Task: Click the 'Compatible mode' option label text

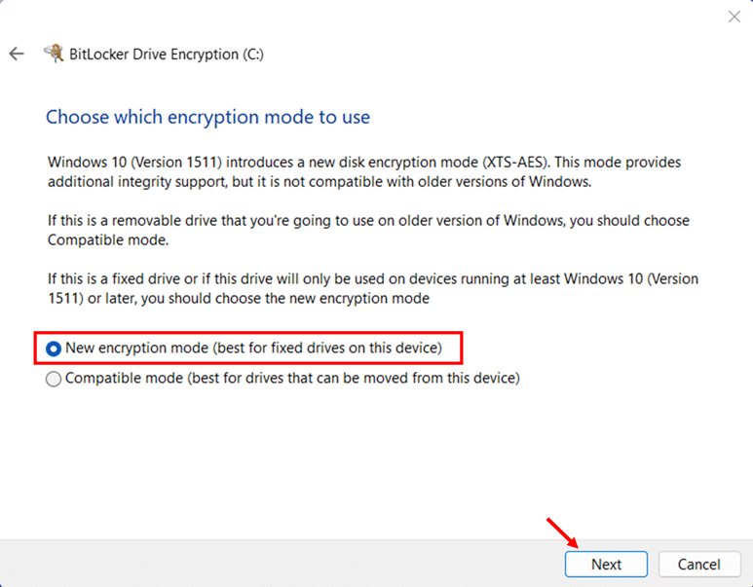Action: pyautogui.click(x=124, y=379)
